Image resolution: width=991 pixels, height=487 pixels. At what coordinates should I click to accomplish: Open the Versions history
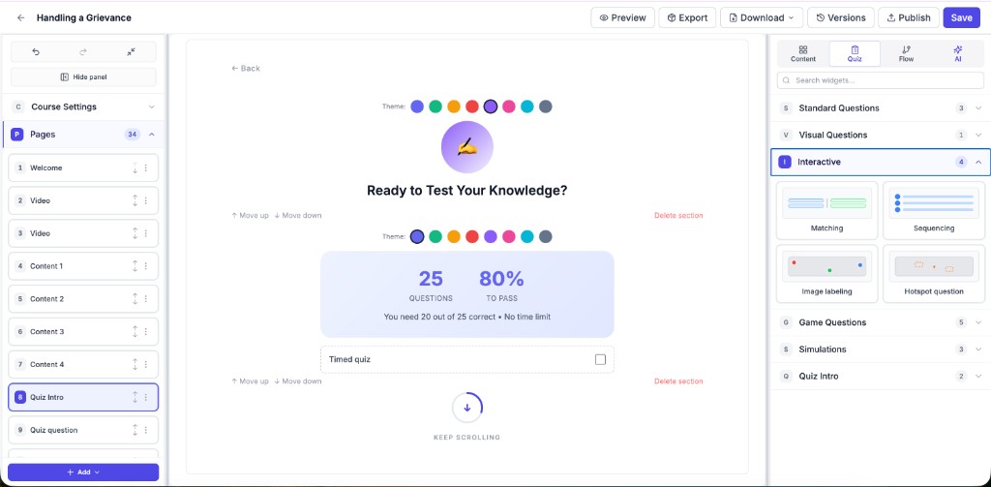(x=841, y=17)
